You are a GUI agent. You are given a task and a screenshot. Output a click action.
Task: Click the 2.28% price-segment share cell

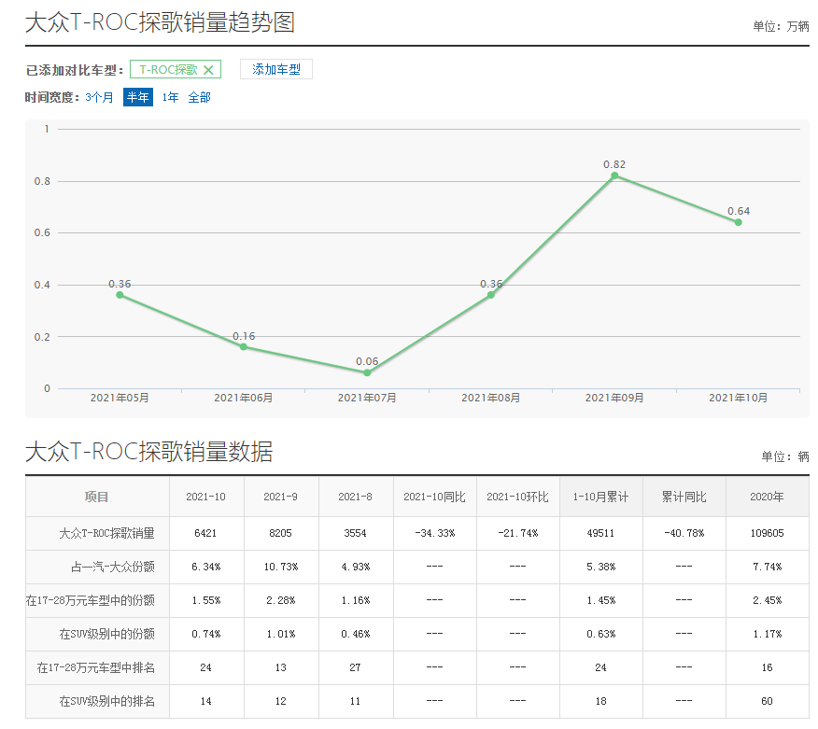(281, 601)
